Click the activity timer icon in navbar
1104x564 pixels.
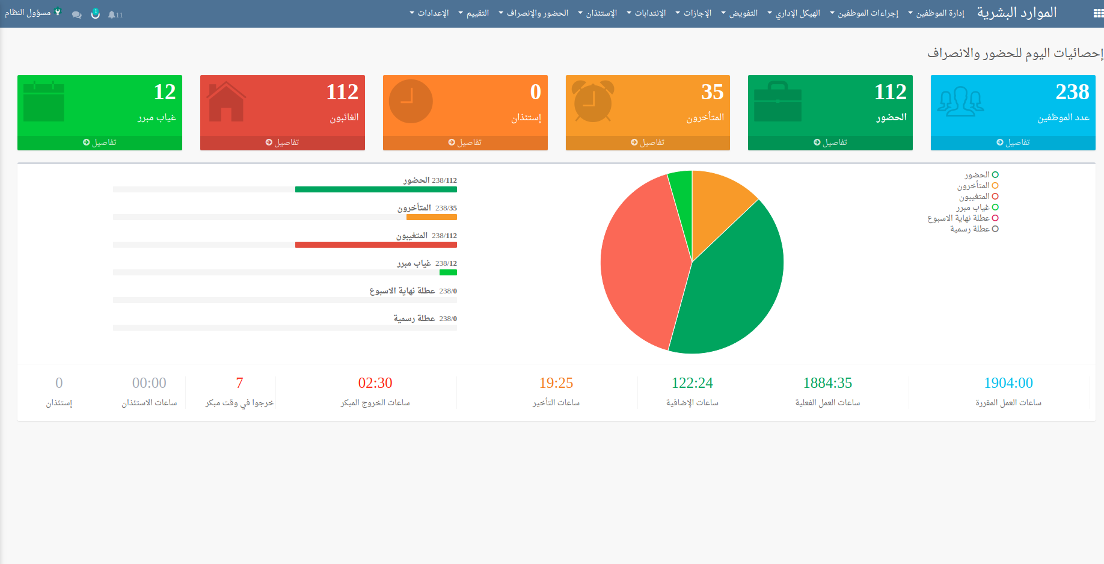point(95,14)
